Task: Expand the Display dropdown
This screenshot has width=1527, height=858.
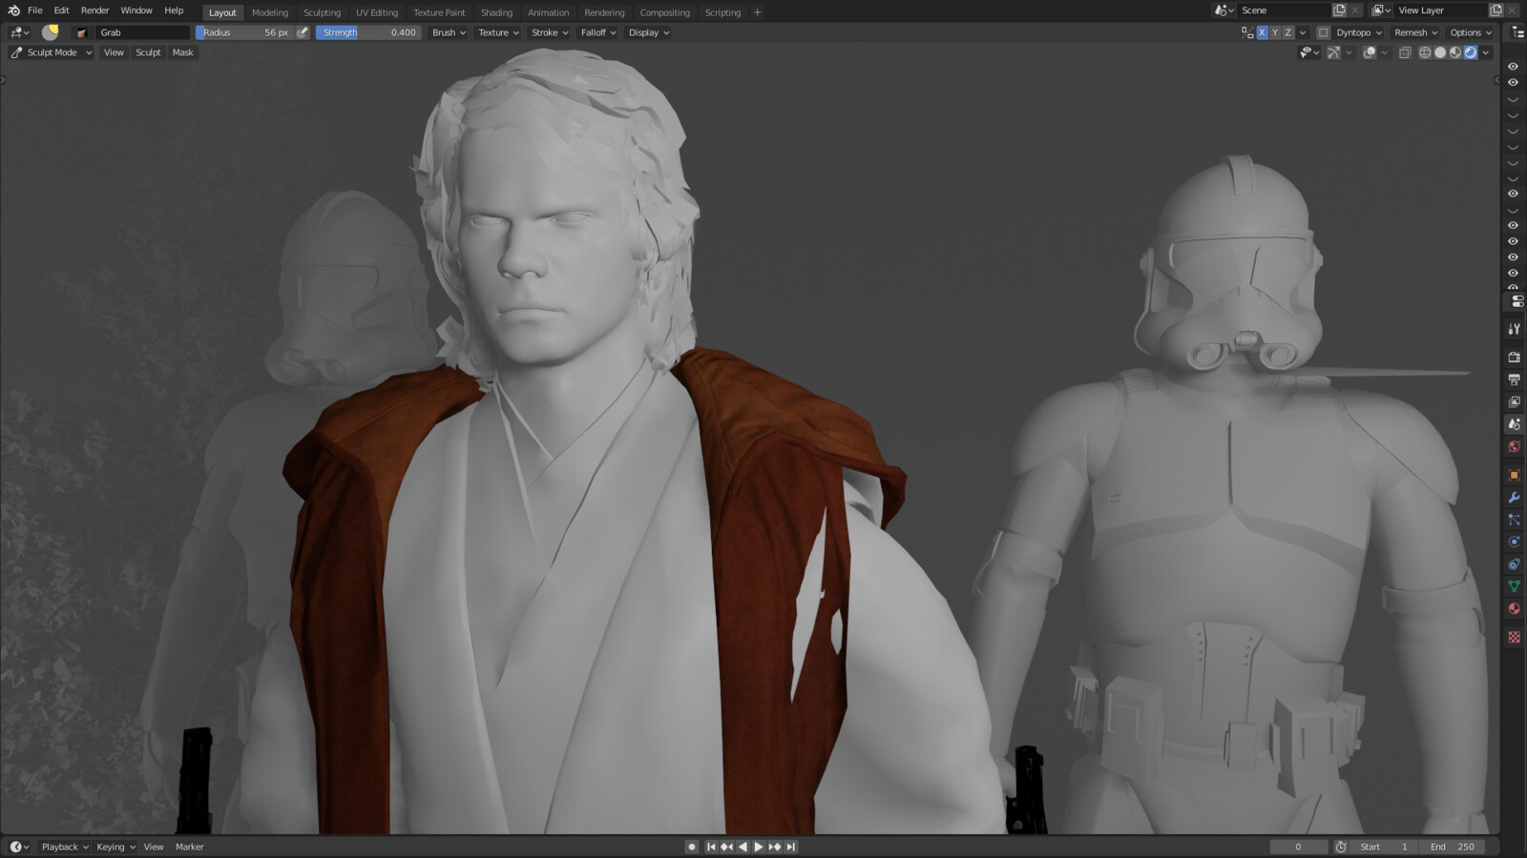Action: (x=649, y=32)
